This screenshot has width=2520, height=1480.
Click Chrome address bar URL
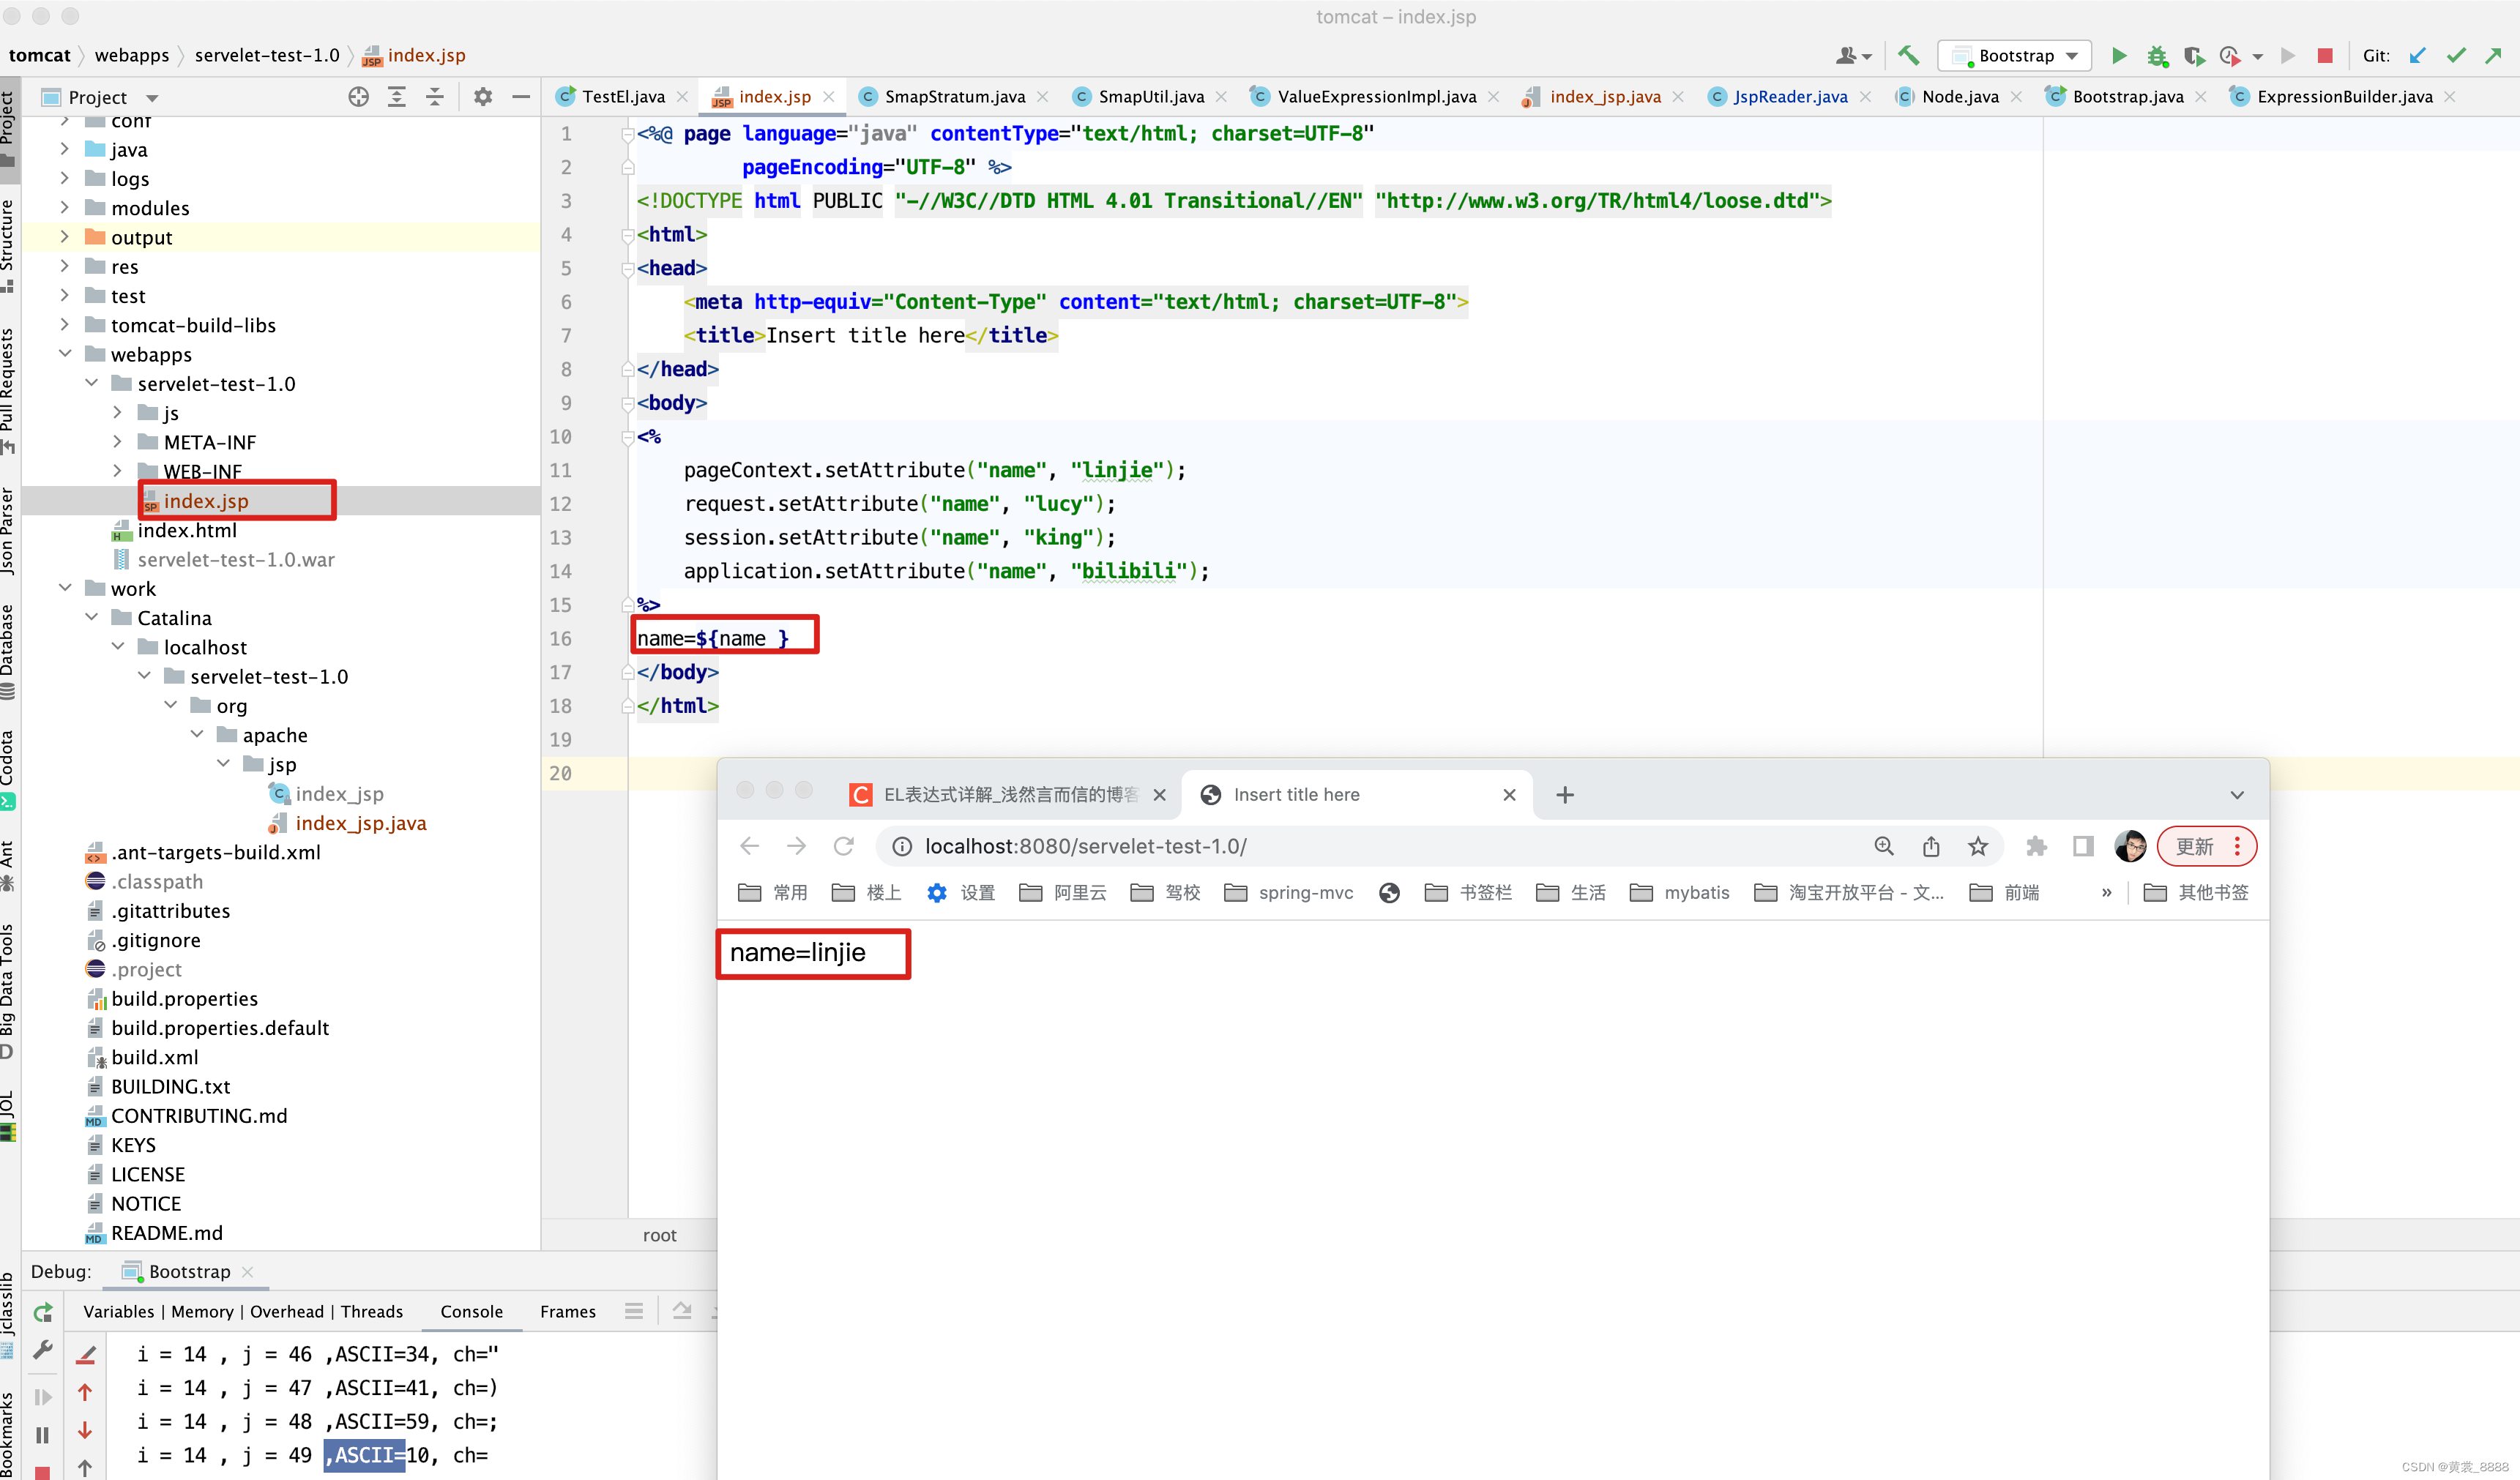1085,846
